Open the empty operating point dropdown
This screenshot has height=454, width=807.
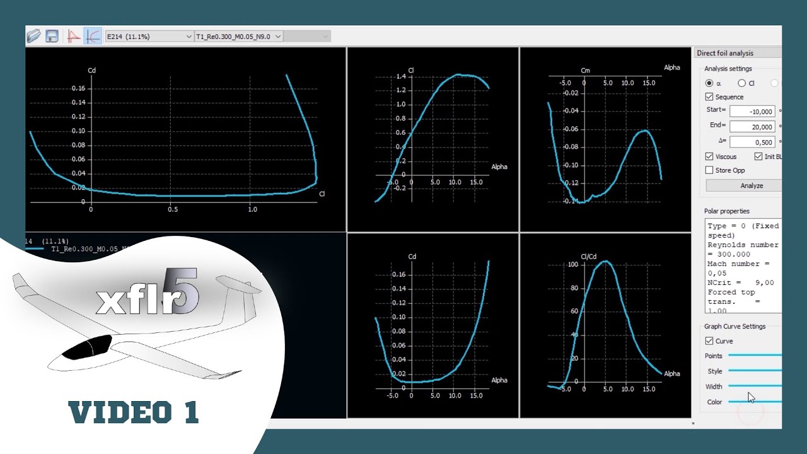pos(307,37)
